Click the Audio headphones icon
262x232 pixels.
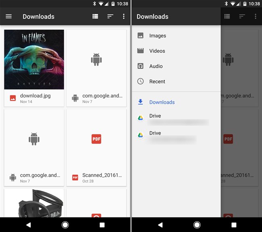click(x=140, y=66)
